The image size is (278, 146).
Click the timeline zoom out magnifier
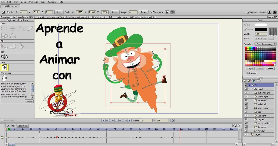pos(235,125)
